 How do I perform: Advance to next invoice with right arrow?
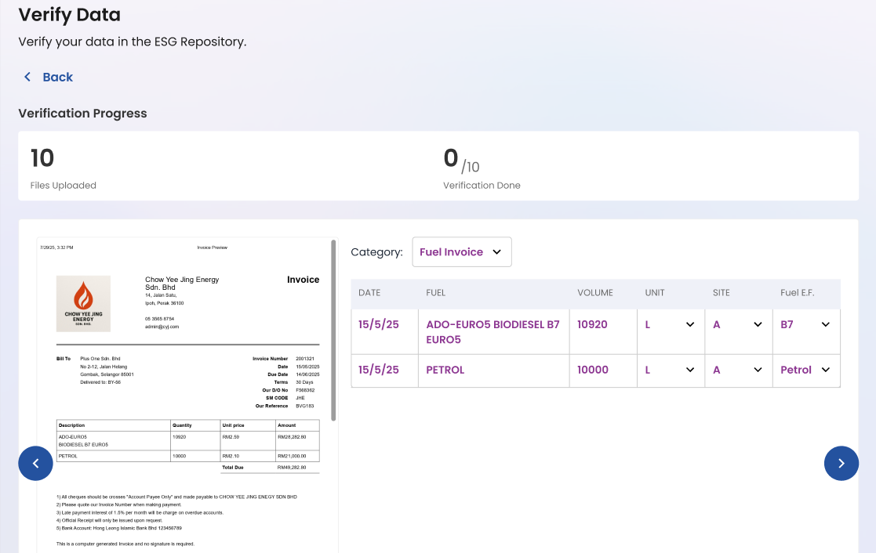click(x=841, y=463)
